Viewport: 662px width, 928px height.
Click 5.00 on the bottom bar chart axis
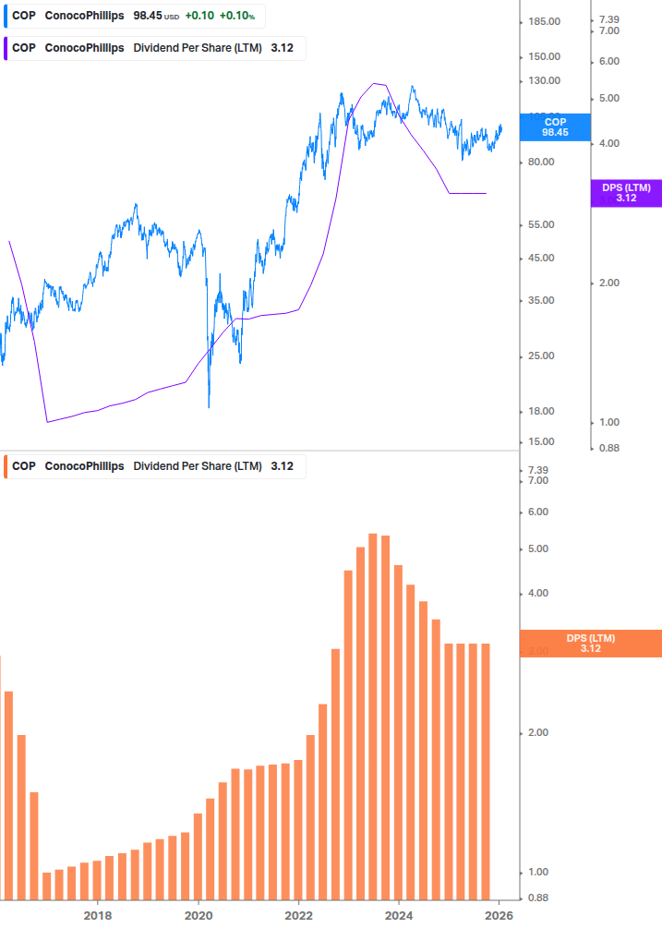pos(538,549)
